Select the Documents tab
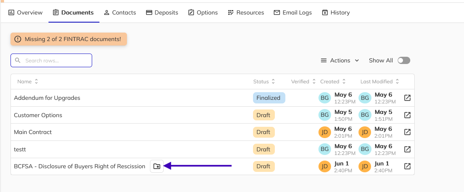This screenshot has height=192, width=464. pos(74,12)
